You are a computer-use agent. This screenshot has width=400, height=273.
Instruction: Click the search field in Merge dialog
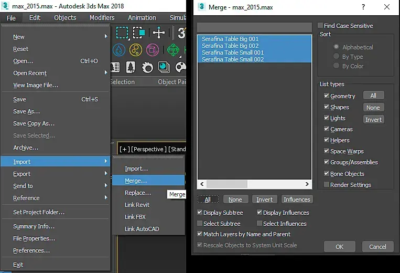tap(254, 27)
